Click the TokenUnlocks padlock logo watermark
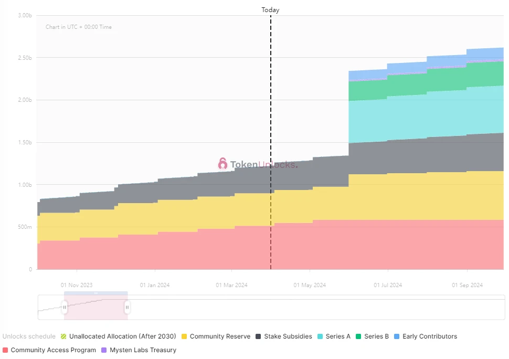Viewport: 509px width, 359px height. (x=222, y=164)
